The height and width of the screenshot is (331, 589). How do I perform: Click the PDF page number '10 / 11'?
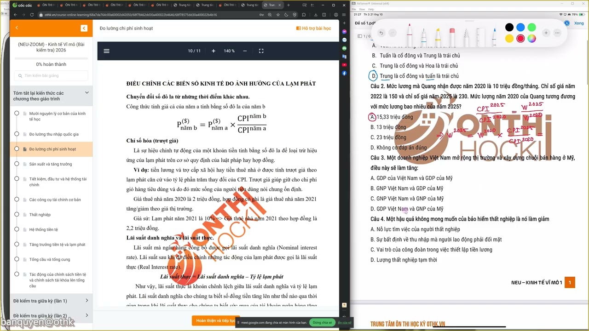[x=194, y=51]
